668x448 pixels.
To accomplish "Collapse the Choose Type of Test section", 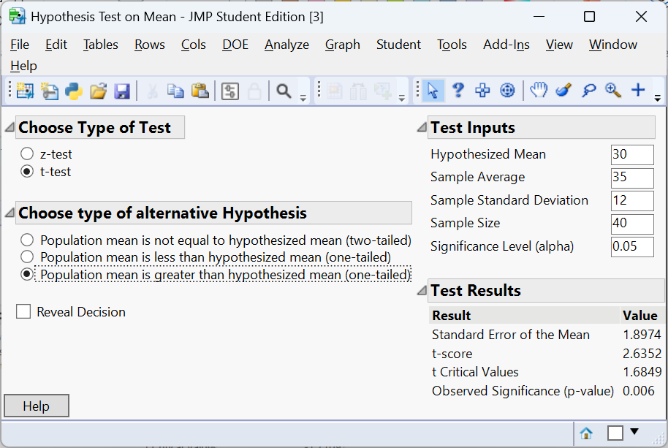I will click(x=9, y=128).
